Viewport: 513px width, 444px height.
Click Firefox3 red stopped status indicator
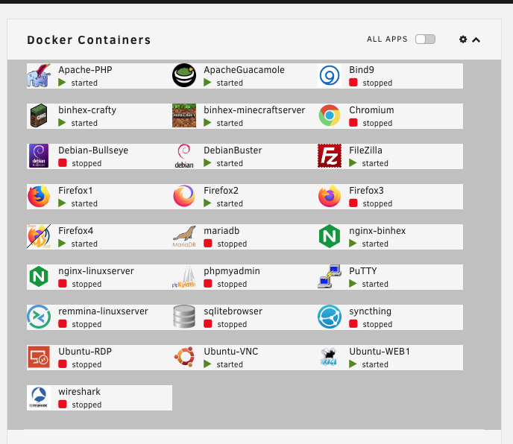[353, 203]
